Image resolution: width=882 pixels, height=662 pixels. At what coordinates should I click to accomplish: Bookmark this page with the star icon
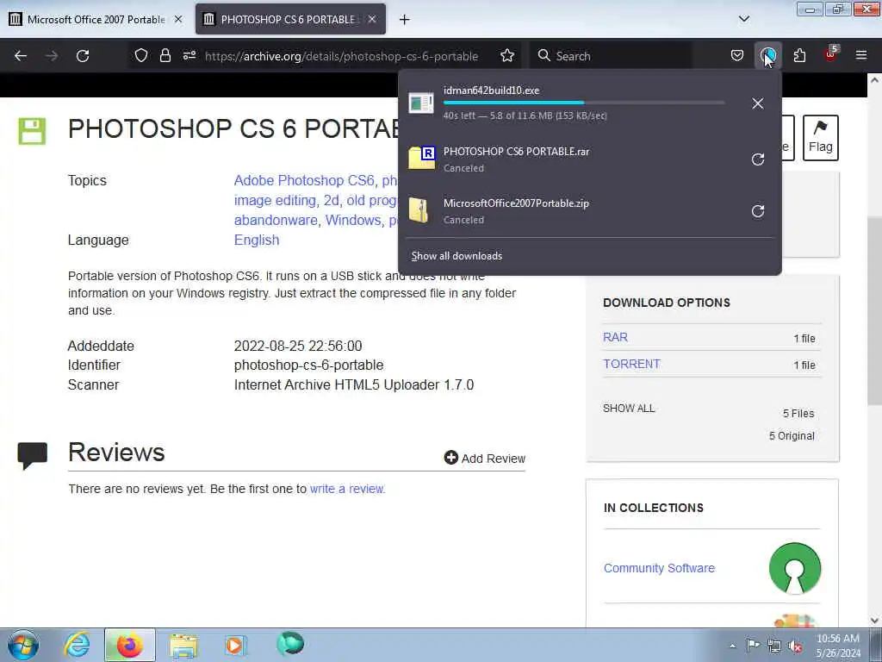click(x=507, y=56)
